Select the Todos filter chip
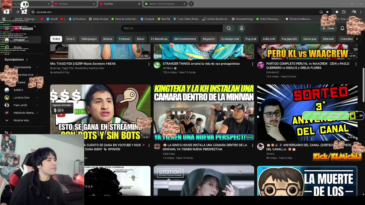Image resolution: width=365 pixels, height=205 pixels. coord(56,39)
